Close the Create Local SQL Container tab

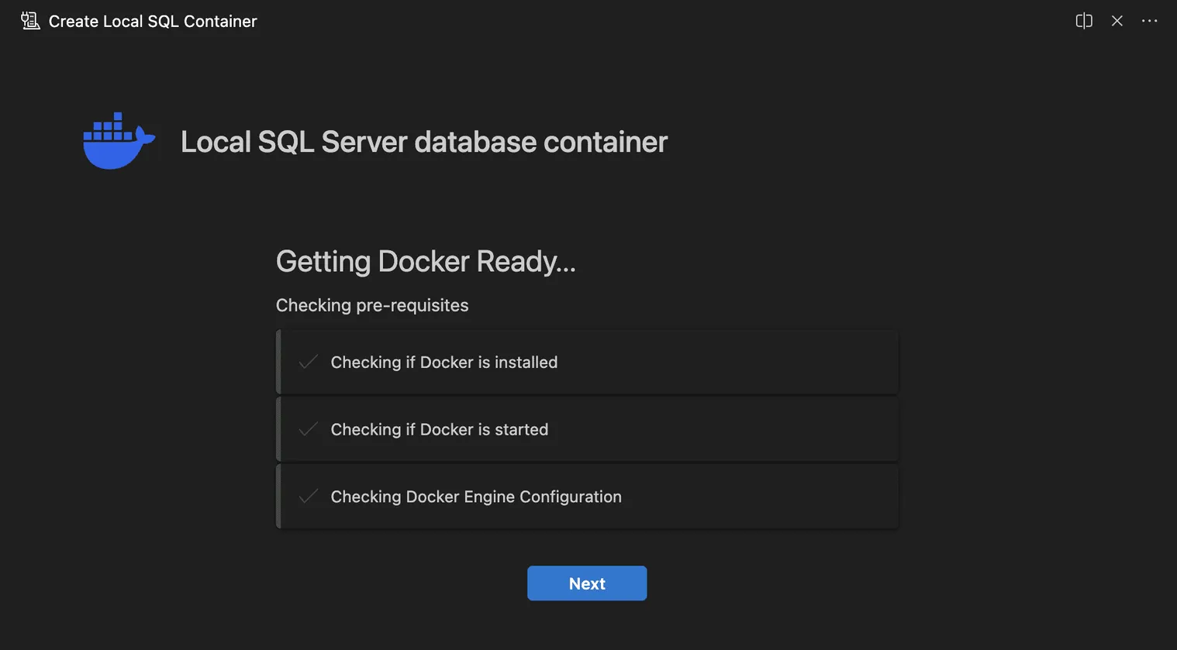tap(1117, 21)
